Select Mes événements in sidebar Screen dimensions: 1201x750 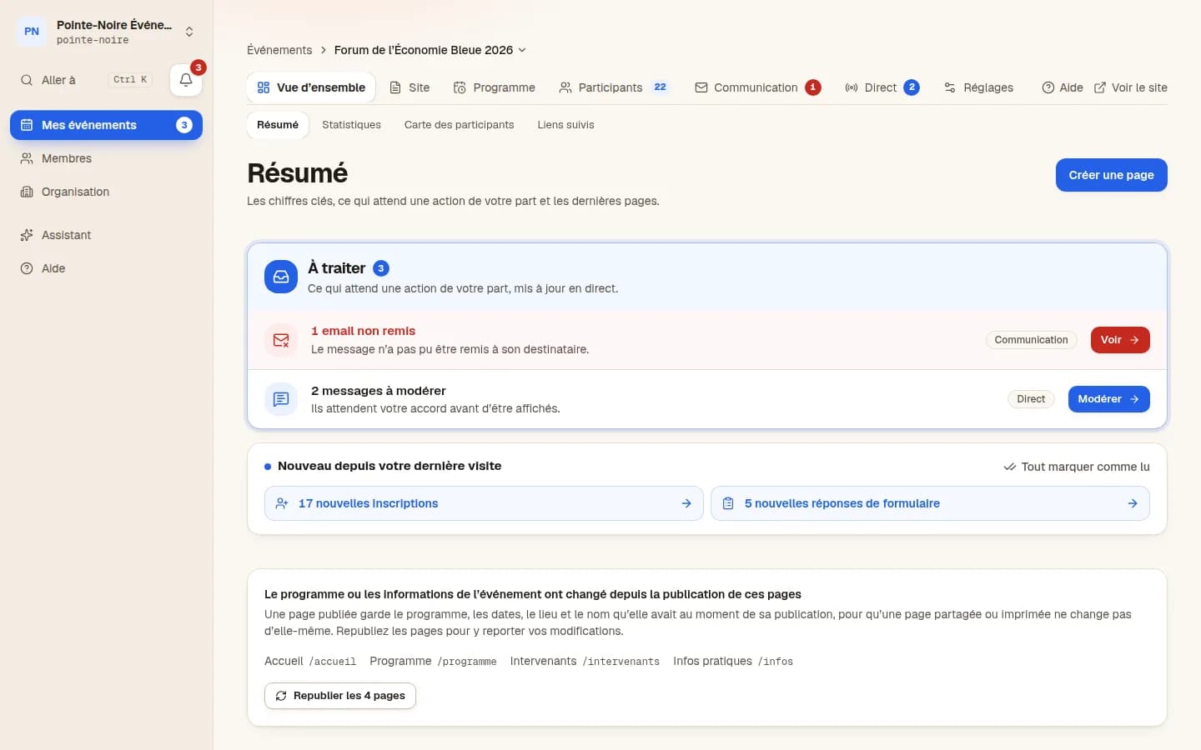(106, 125)
